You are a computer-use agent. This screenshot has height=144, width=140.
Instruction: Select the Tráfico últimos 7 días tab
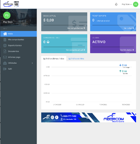pos(54,59)
